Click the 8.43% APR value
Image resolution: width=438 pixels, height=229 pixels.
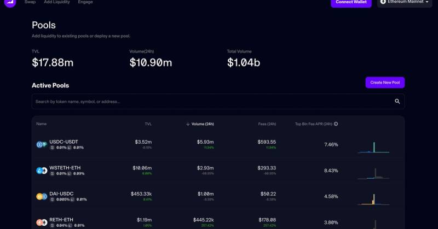(x=331, y=171)
